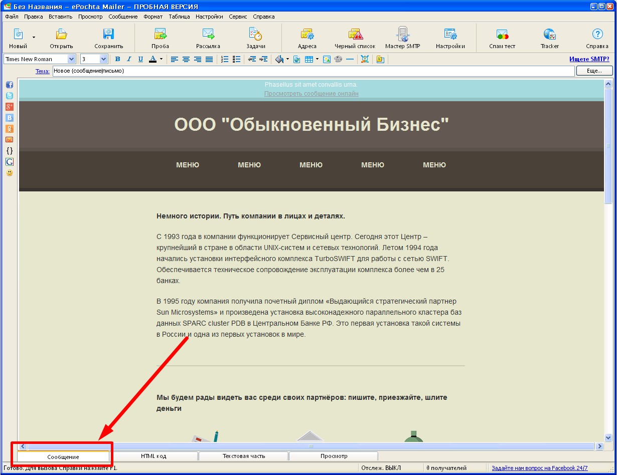The width and height of the screenshot is (617, 475).
Task: Open the Tracker tool
Action: tap(549, 38)
